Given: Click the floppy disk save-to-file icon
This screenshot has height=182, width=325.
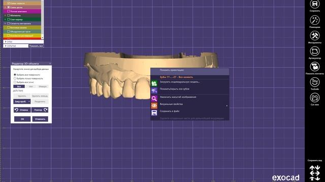Looking at the screenshot, I should (x=154, y=113).
